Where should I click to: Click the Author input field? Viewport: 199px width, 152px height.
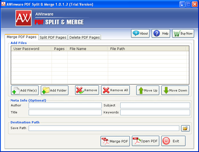click(x=65, y=106)
